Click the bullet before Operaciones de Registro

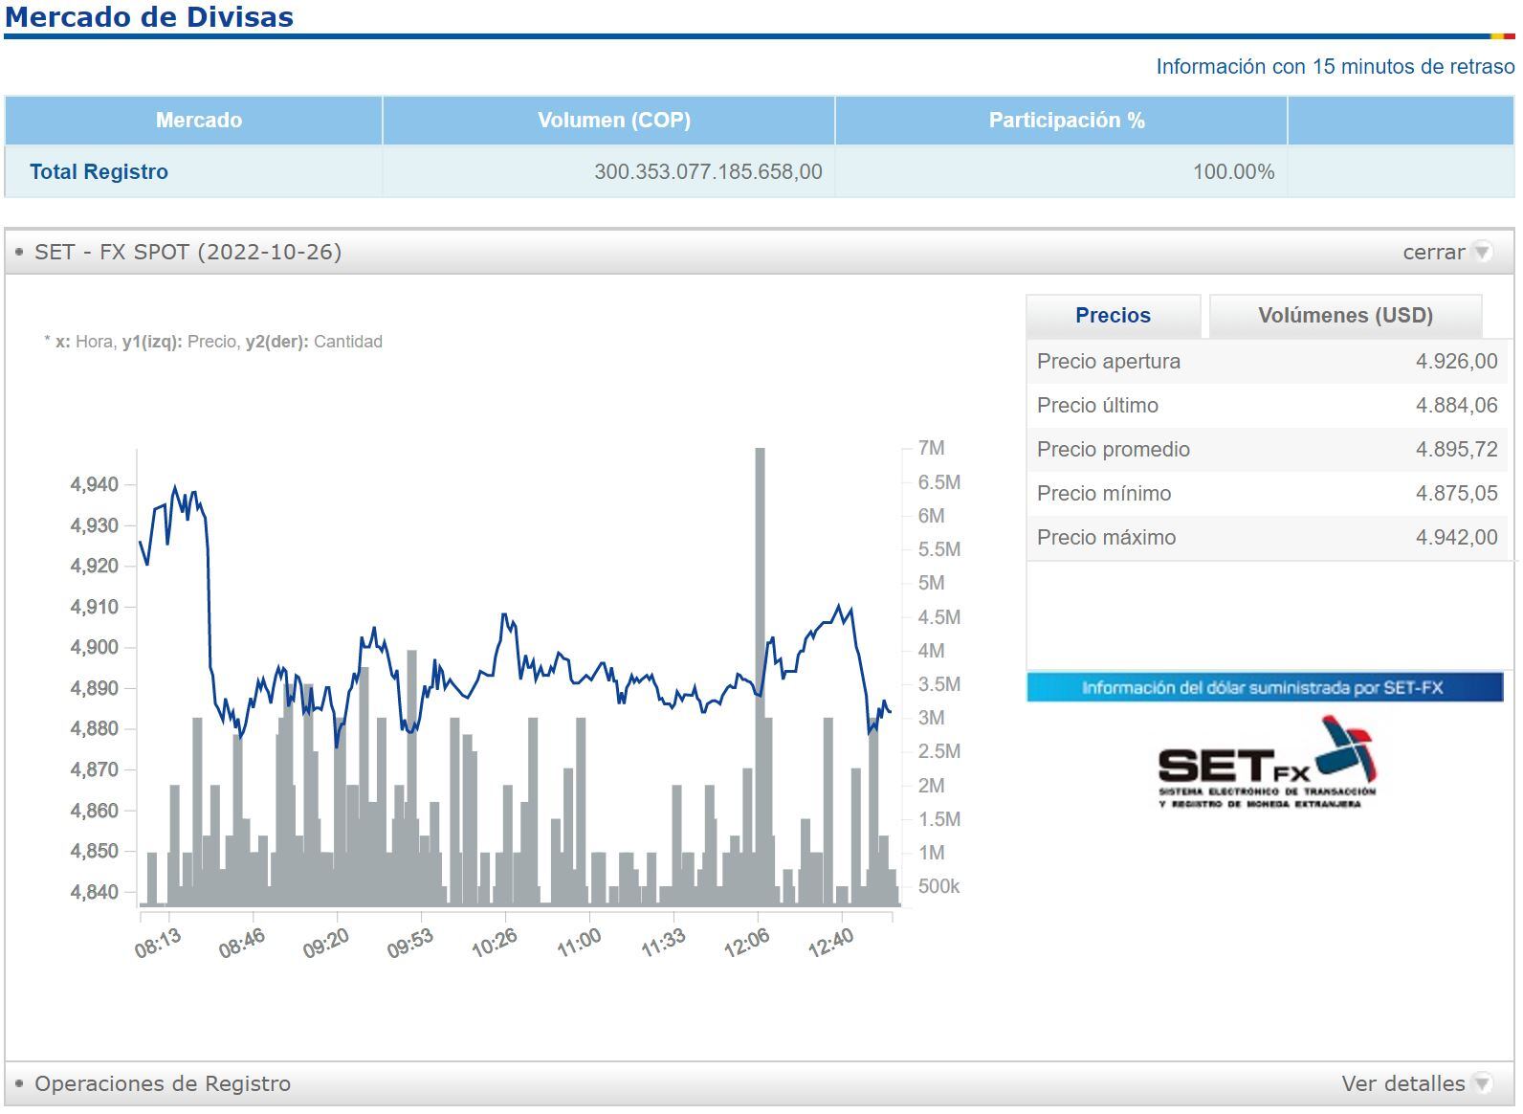[x=19, y=1083]
